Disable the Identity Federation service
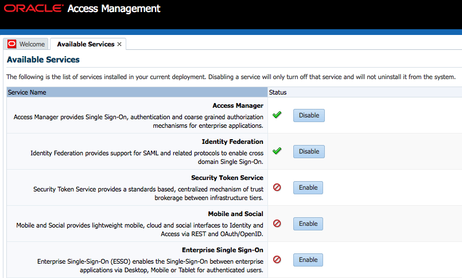The image size is (462, 278). [309, 151]
